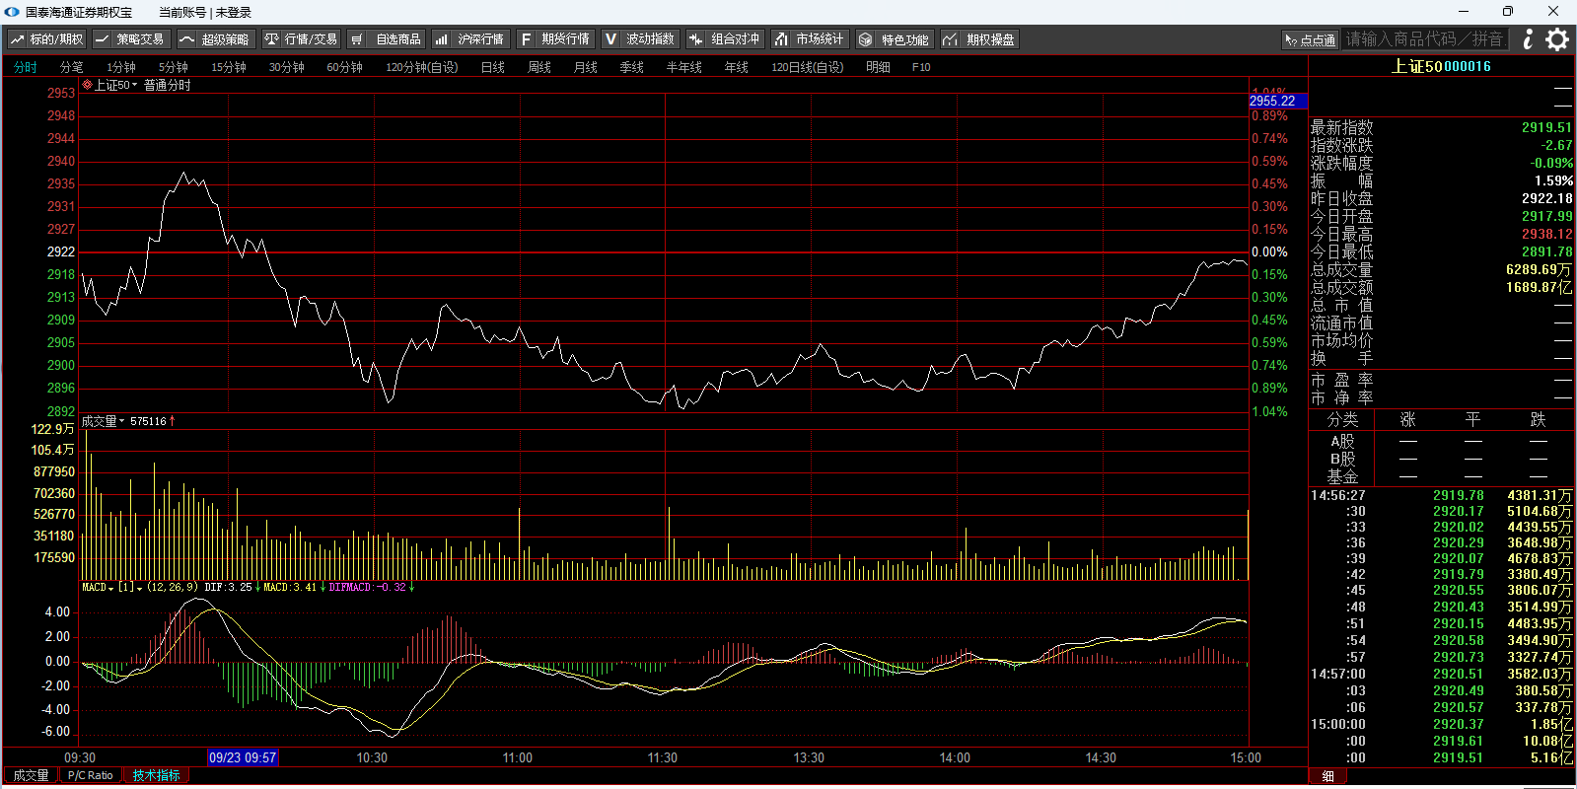
Task: Switch to the 月线 monthly chart
Action: 586,67
